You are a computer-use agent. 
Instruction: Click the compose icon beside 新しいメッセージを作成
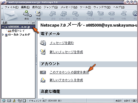[x=43, y=52]
